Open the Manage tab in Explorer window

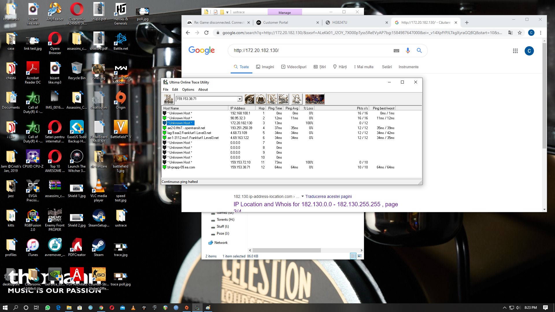pos(285,12)
